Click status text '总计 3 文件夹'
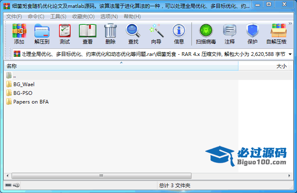The width and height of the screenshot is (297, 193). [x=174, y=186]
